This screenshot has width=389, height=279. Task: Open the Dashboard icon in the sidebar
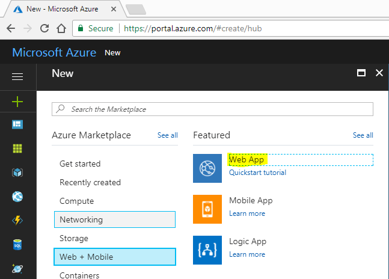[x=17, y=124]
